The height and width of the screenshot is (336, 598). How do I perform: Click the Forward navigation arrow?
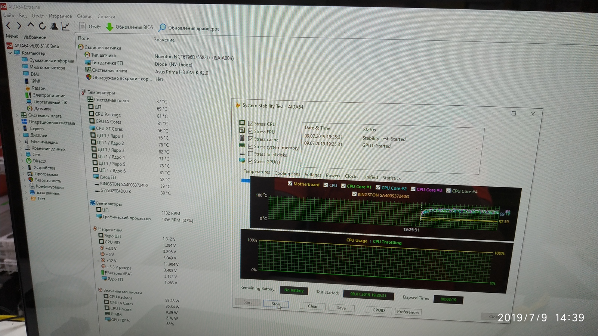[19, 25]
